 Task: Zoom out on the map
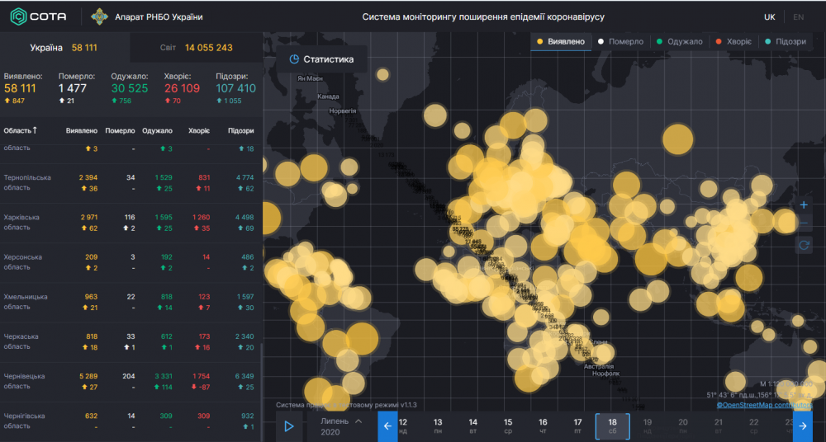point(804,224)
